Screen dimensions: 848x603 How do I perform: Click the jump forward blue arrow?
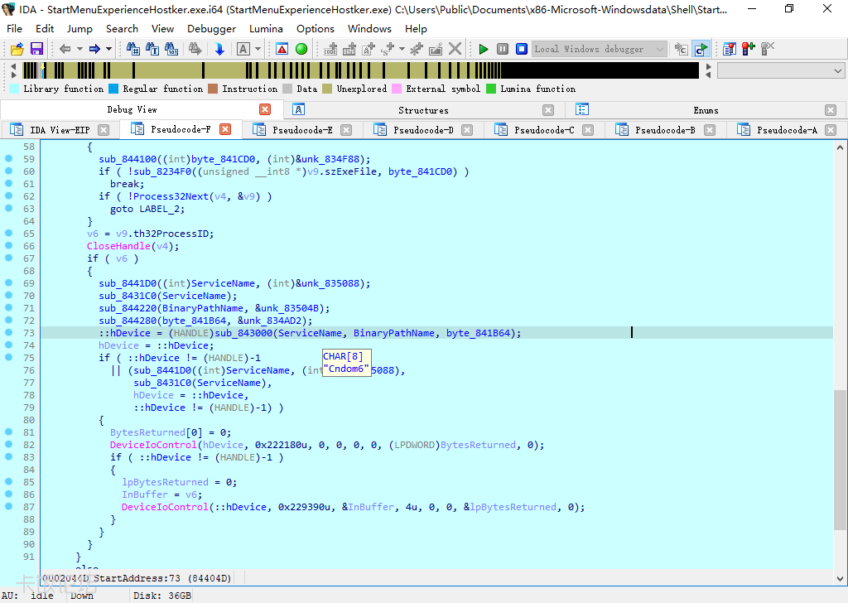pos(94,49)
